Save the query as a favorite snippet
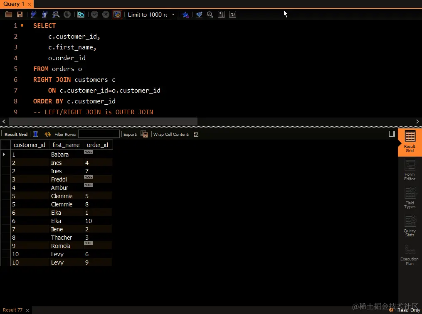This screenshot has width=422, height=314. point(186,15)
